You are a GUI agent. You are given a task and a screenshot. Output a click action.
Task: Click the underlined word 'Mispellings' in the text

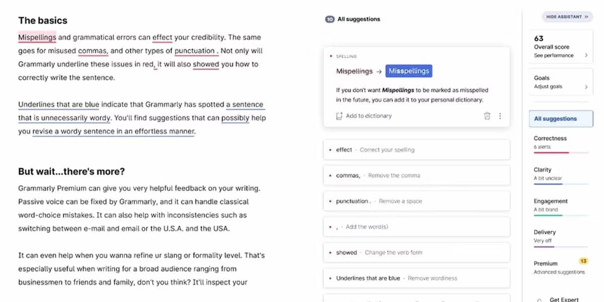[x=37, y=37]
